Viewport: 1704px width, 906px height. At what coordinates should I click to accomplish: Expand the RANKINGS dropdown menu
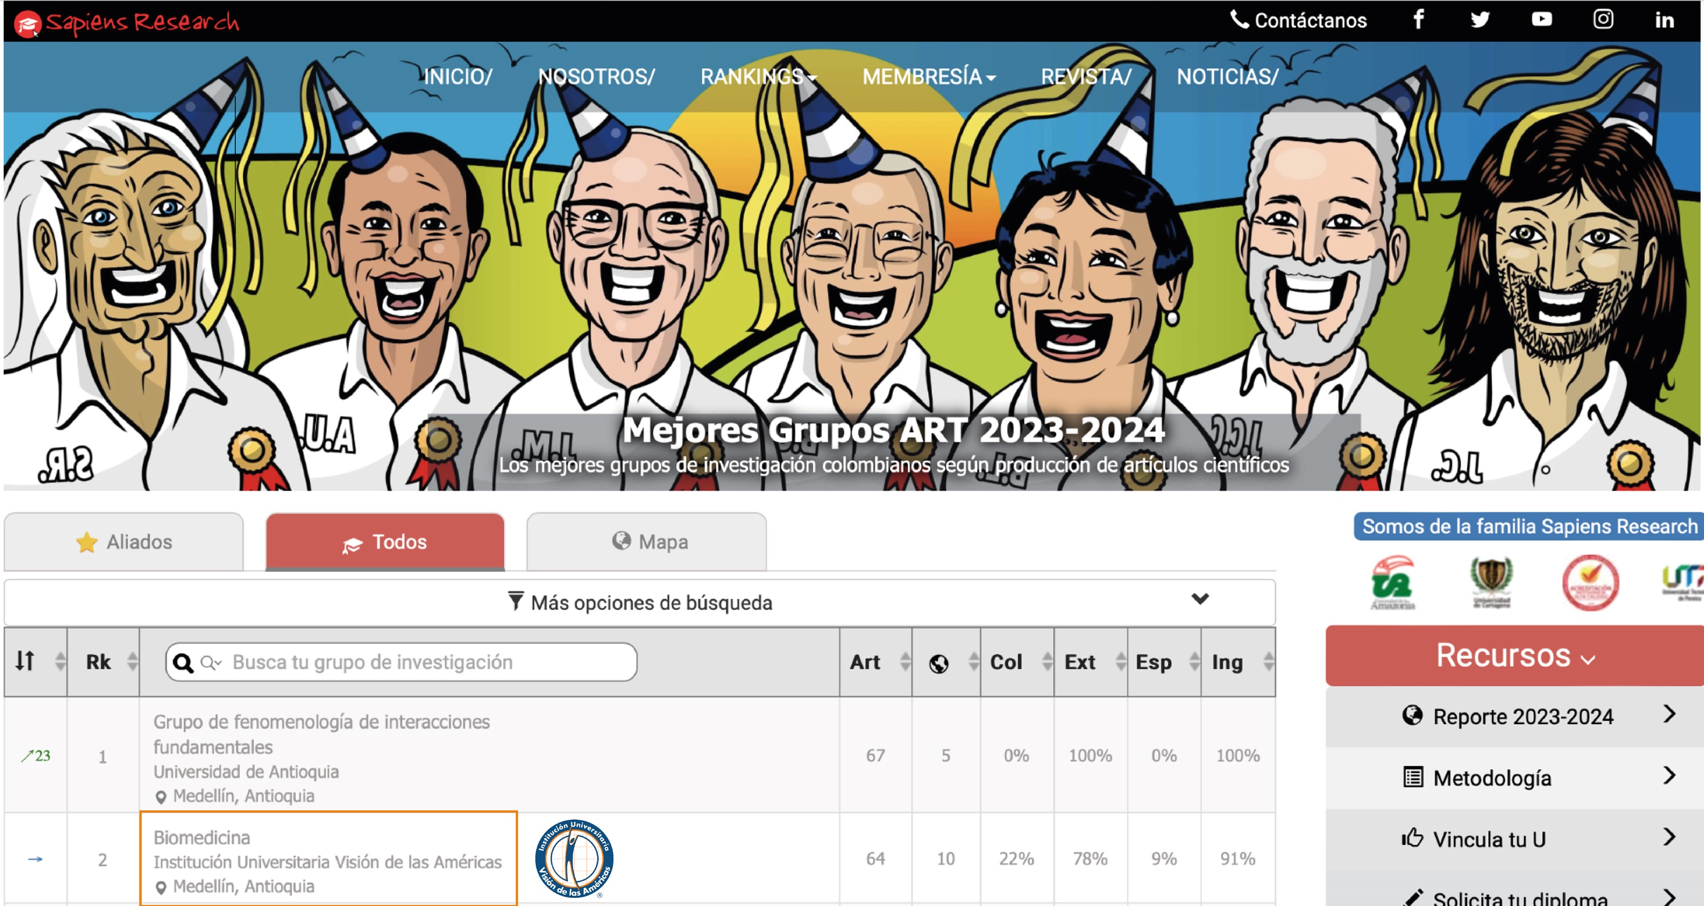coord(759,77)
